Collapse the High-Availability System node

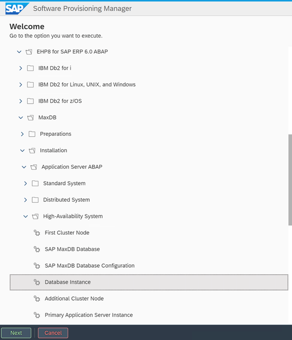click(x=25, y=216)
